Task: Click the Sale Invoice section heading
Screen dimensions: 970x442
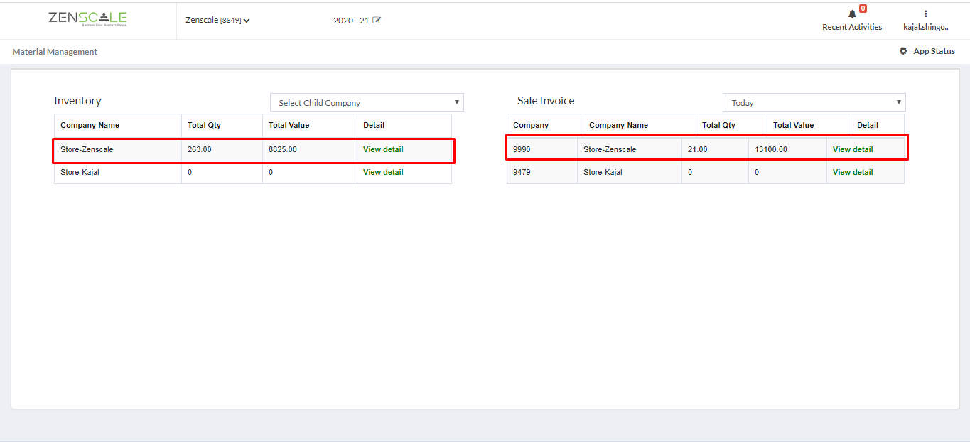Action: (546, 101)
